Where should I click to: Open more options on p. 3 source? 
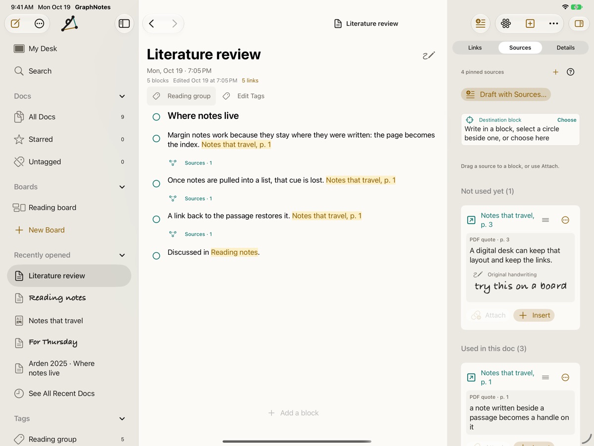(565, 220)
